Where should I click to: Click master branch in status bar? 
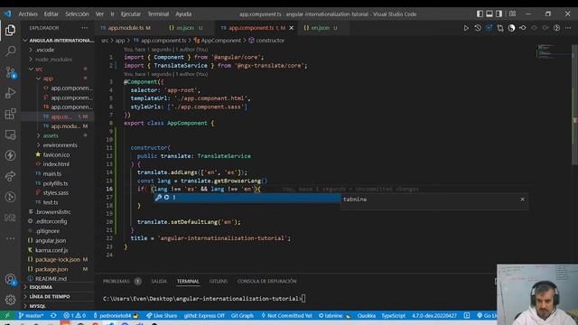click(x=31, y=316)
